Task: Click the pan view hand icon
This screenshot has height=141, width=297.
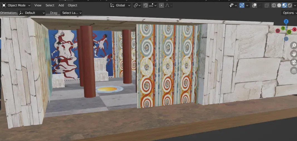Action: click(294, 54)
